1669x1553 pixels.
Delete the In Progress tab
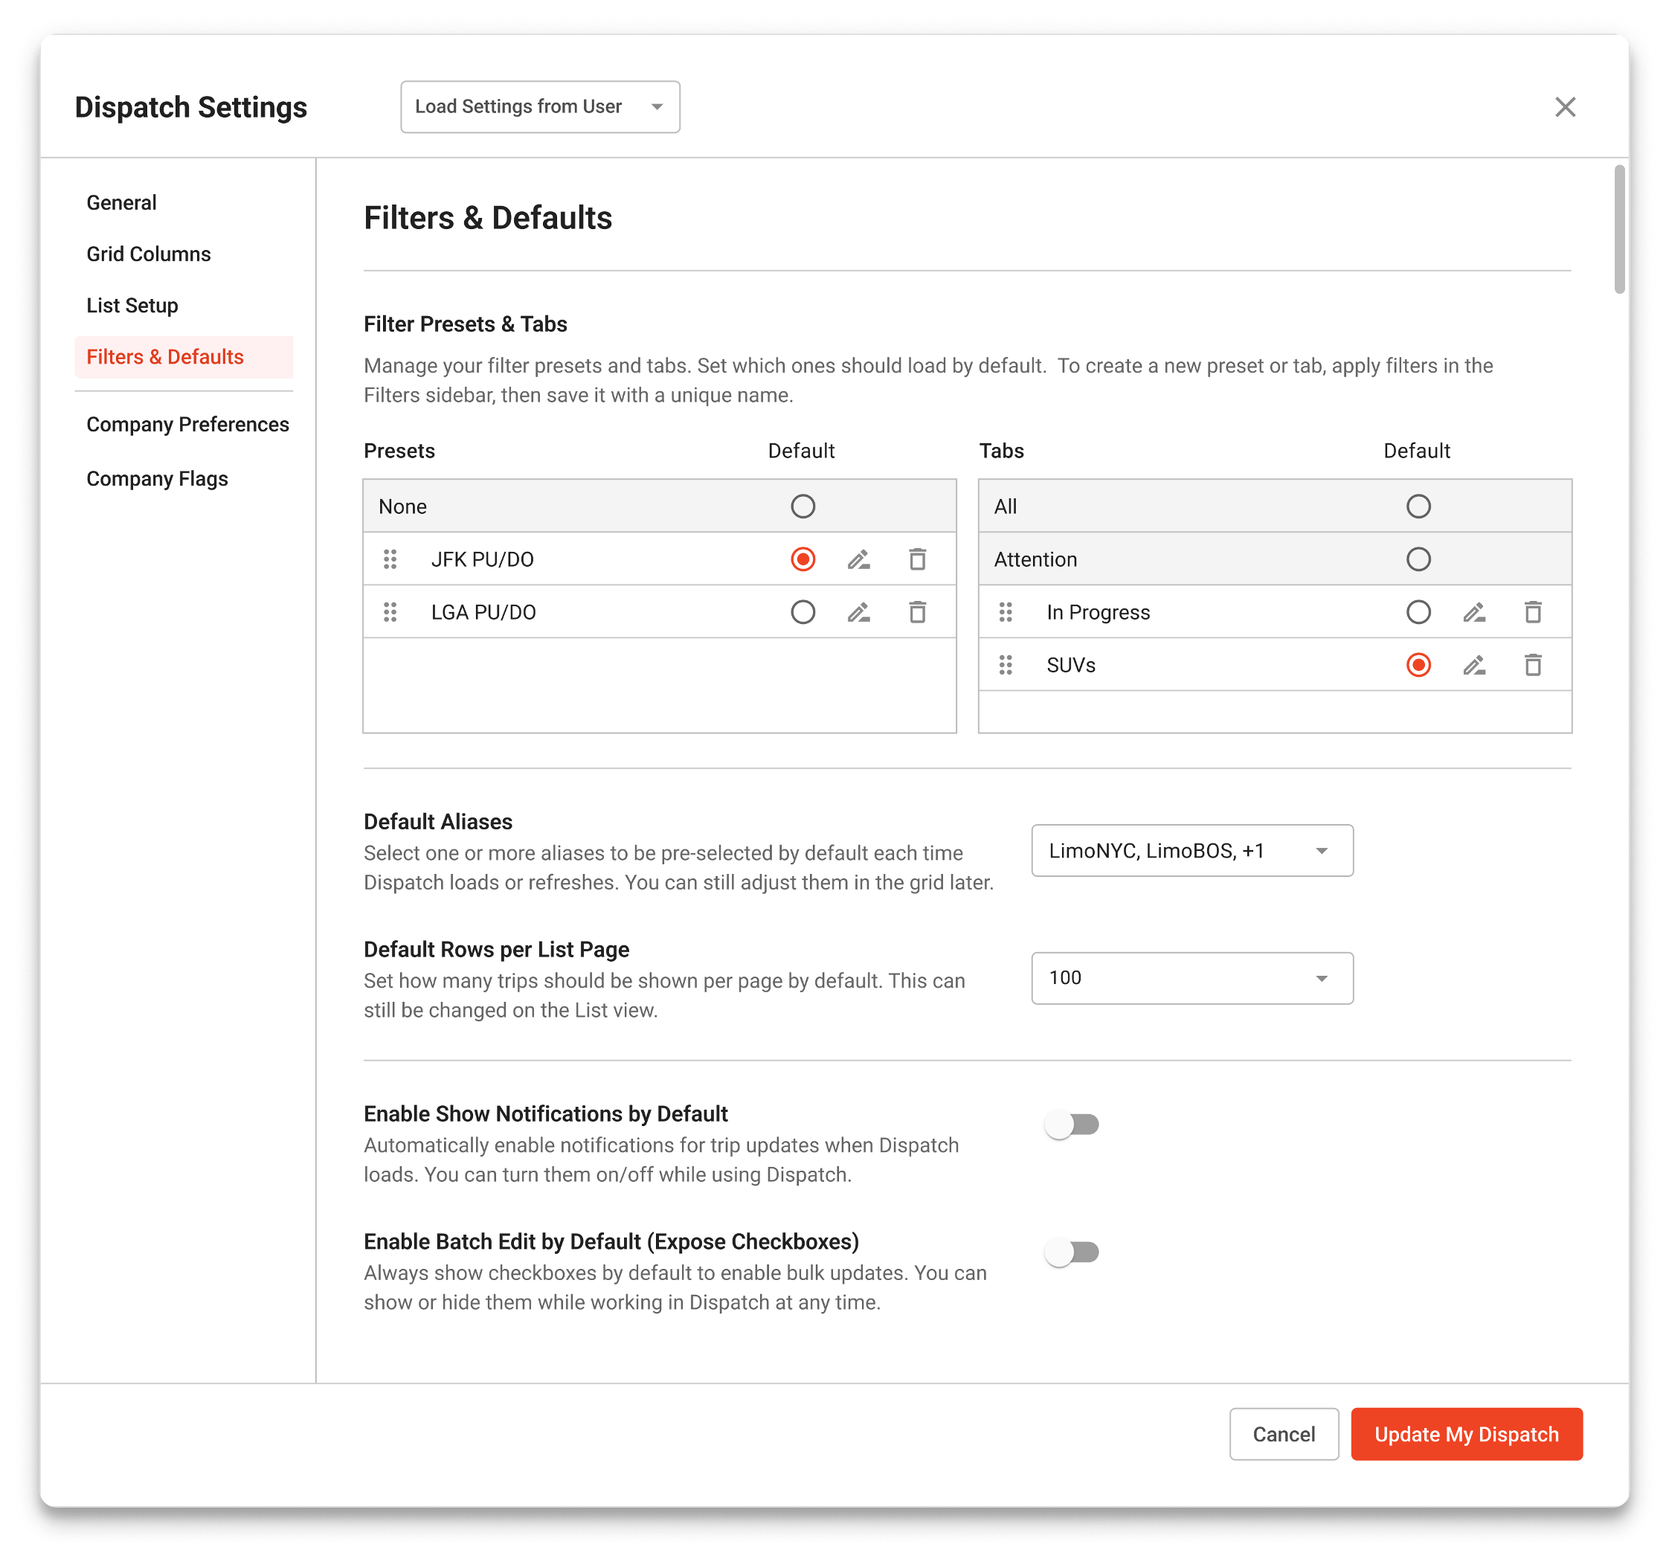1532,612
